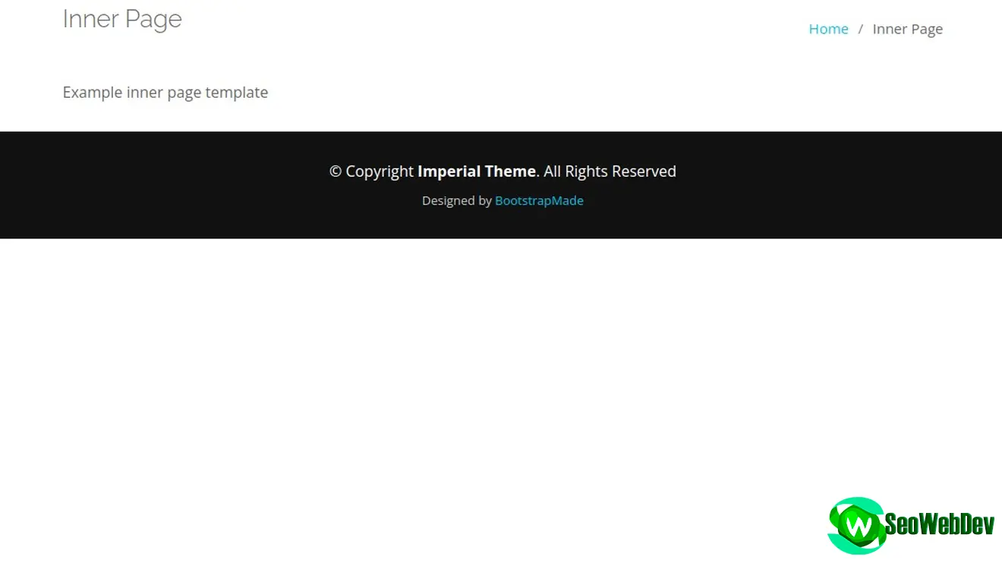Click the word Reserved in footer
1002x563 pixels.
point(644,171)
